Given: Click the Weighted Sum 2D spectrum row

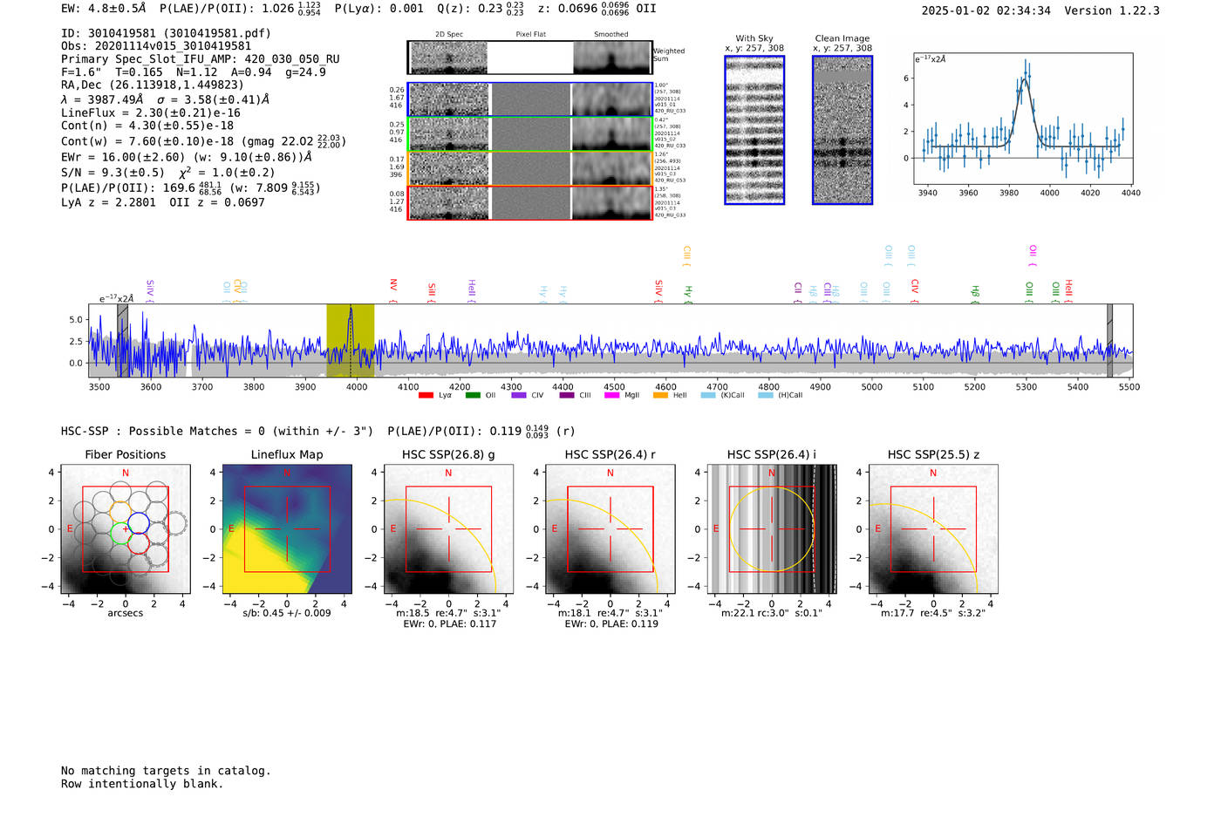Looking at the screenshot, I should coord(530,58).
